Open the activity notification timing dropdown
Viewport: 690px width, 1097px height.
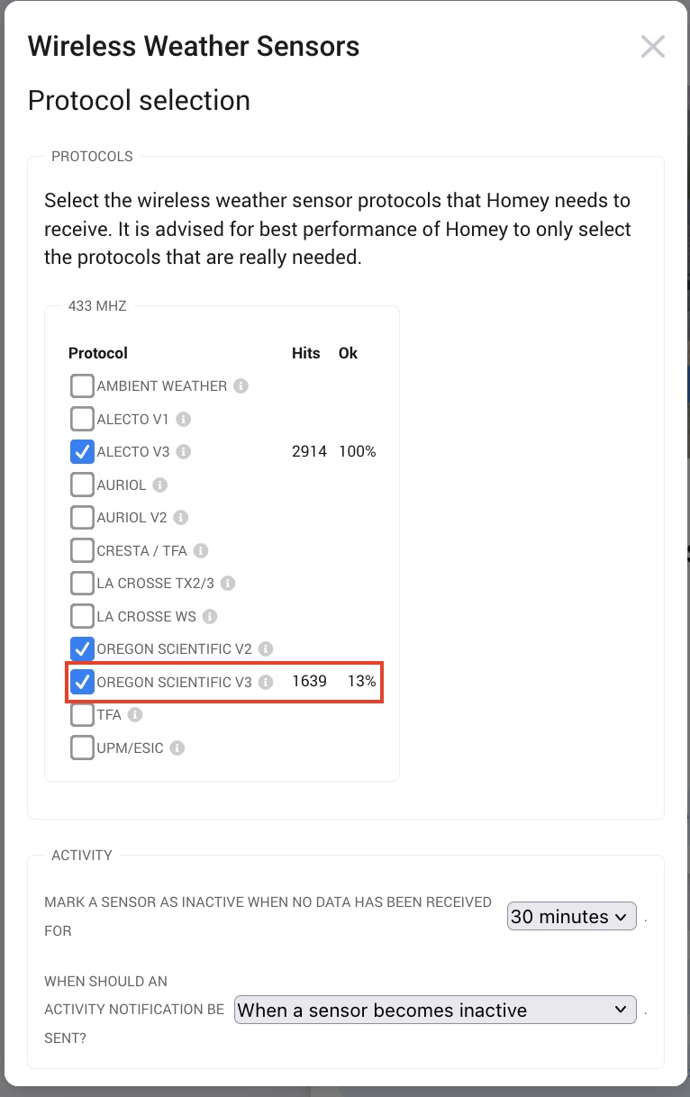(435, 1010)
